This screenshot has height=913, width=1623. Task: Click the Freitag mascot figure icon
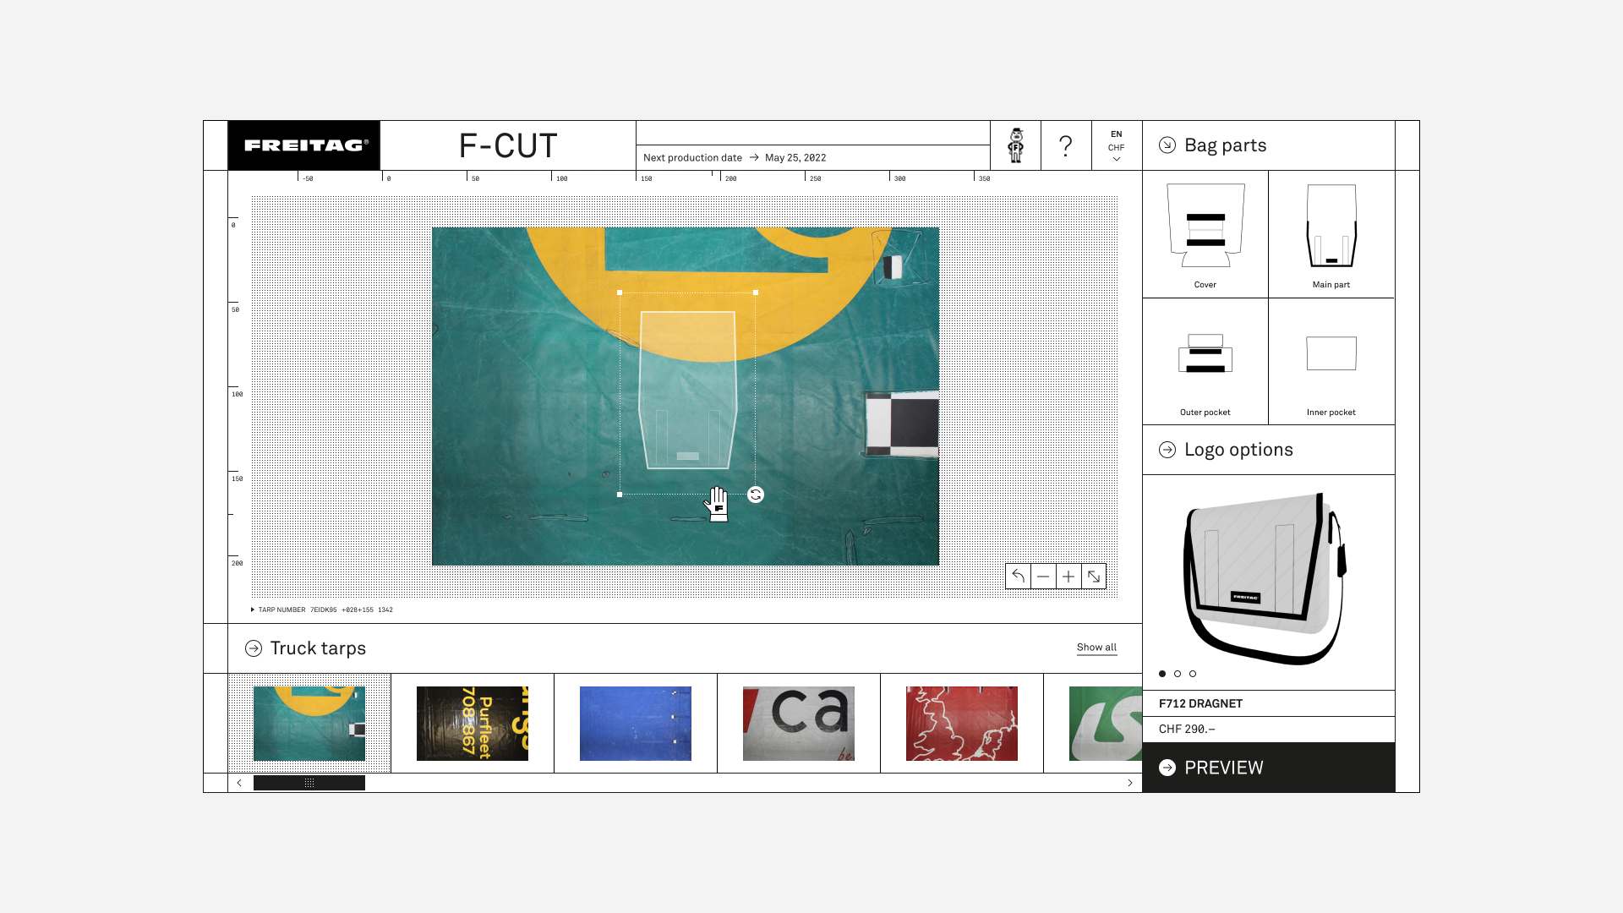point(1016,145)
